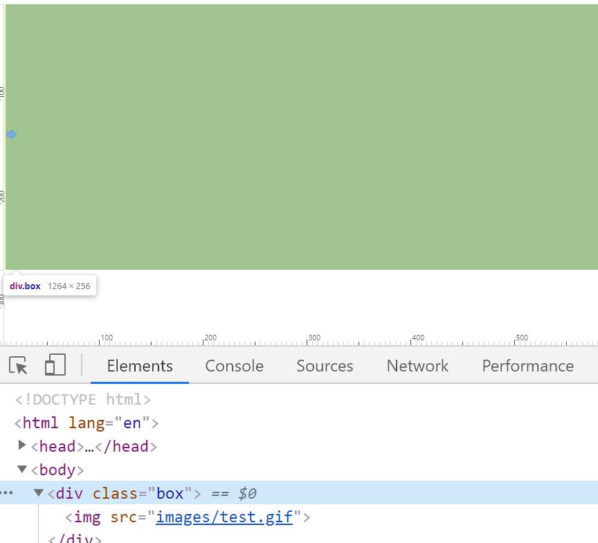This screenshot has width=598, height=543.
Task: Collapse the body element node
Action: (22, 469)
